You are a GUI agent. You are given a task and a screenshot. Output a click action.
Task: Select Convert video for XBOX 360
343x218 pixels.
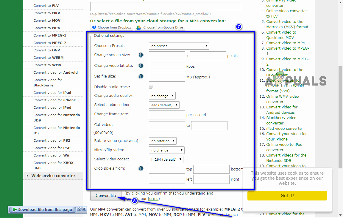click(x=54, y=165)
